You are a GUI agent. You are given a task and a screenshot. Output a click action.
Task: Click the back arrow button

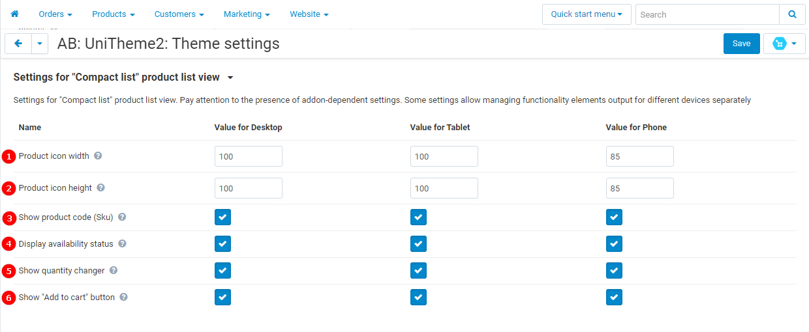tap(18, 44)
